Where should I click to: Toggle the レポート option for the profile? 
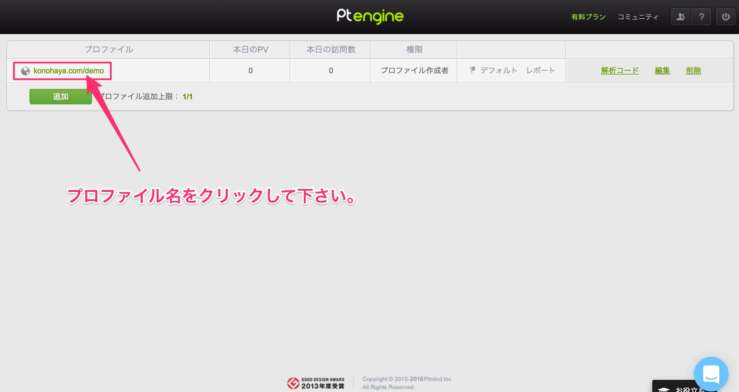coord(540,70)
